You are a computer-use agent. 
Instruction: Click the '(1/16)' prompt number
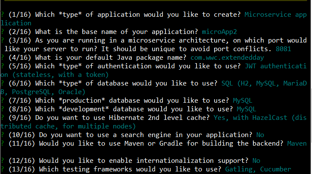(20, 15)
